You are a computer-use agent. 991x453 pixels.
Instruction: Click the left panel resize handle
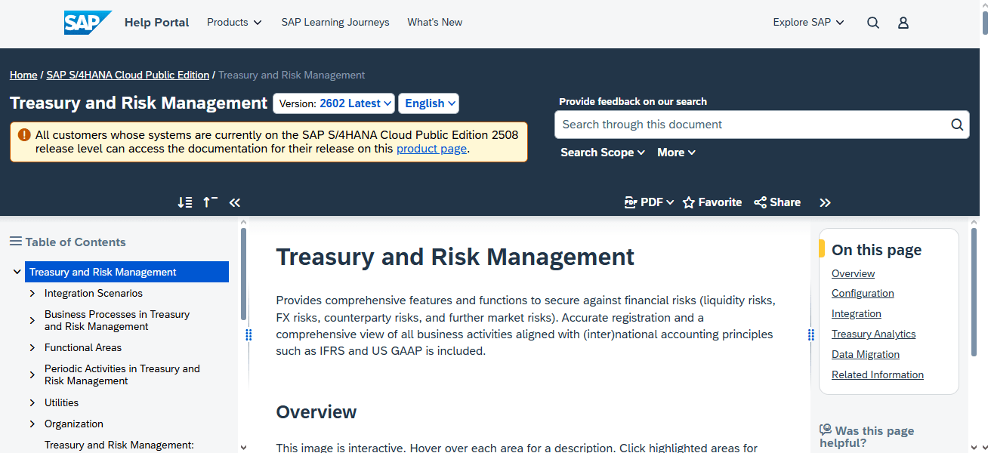(248, 334)
